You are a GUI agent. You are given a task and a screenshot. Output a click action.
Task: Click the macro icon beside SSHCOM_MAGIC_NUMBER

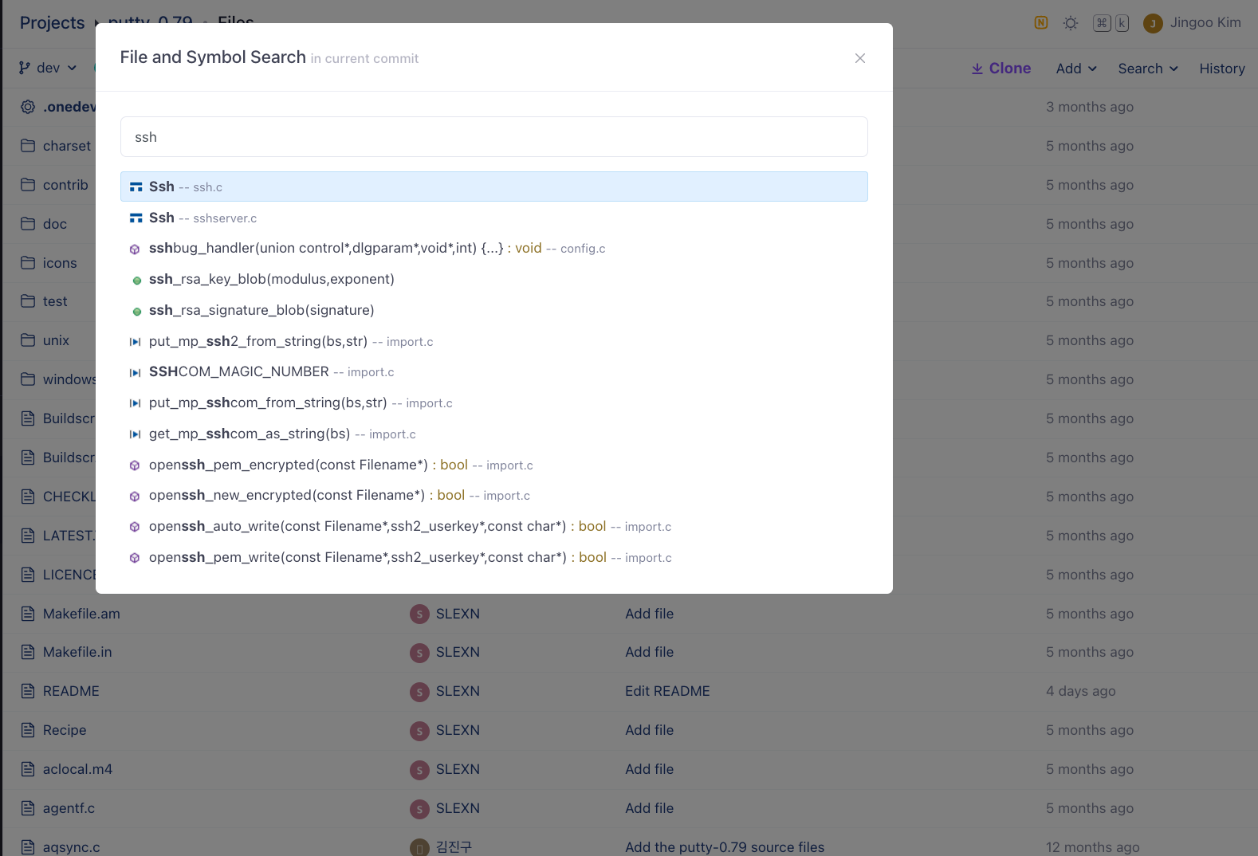point(135,373)
